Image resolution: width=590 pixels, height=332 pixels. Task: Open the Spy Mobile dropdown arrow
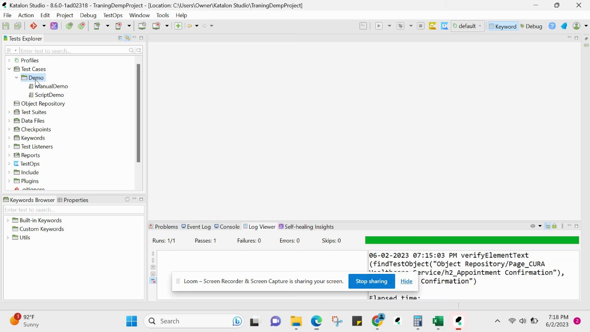(107, 26)
